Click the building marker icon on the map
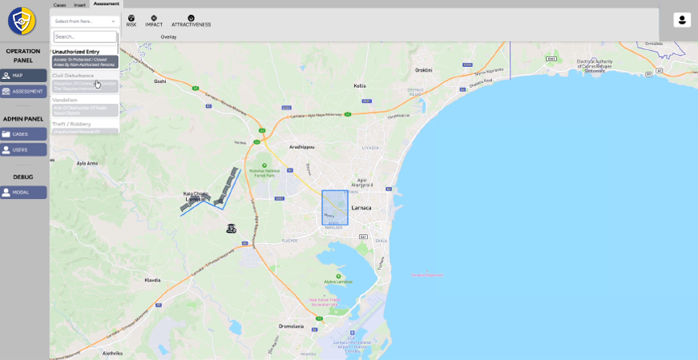The image size is (698, 360). [x=232, y=229]
